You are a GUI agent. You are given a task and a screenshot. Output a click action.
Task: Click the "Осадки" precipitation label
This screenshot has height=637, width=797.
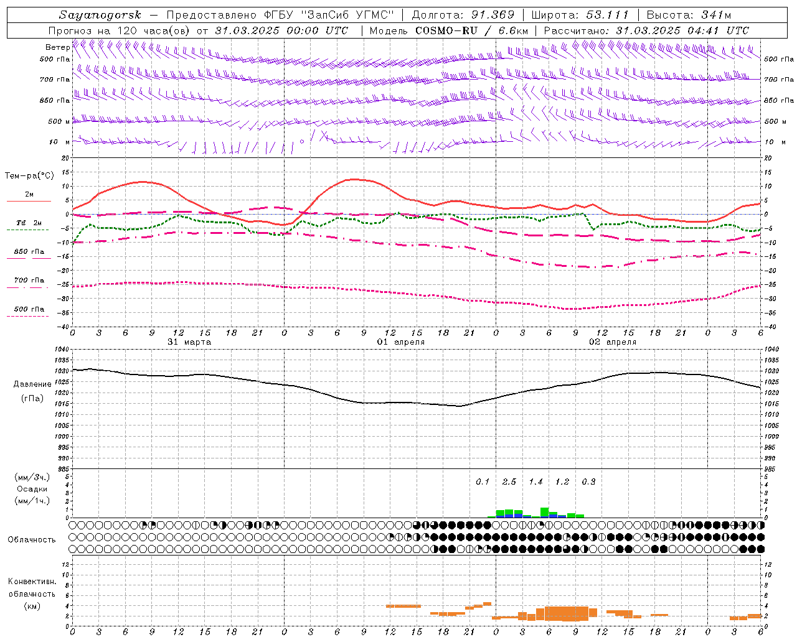pos(32,489)
